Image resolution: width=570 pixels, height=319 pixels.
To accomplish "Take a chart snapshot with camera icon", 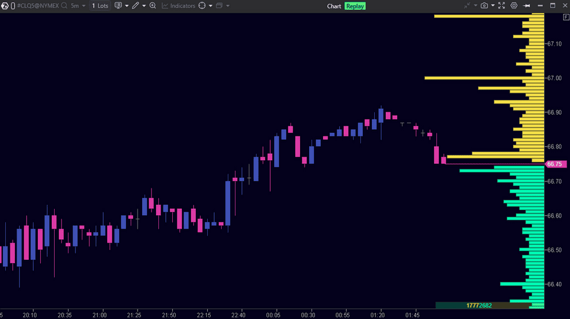I will [484, 5].
